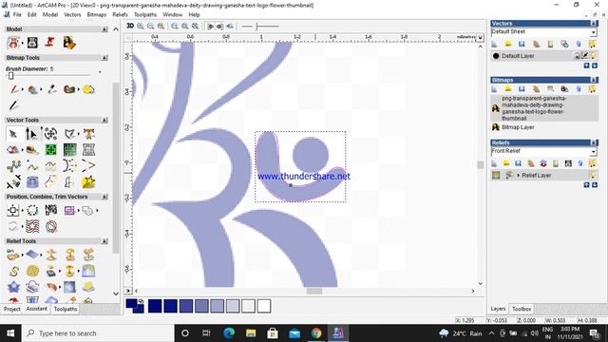Choose the Node Editing tool
The height and width of the screenshot is (342, 608).
click(x=31, y=134)
